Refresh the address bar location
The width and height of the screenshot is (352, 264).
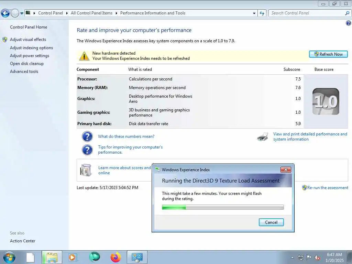pyautogui.click(x=262, y=13)
